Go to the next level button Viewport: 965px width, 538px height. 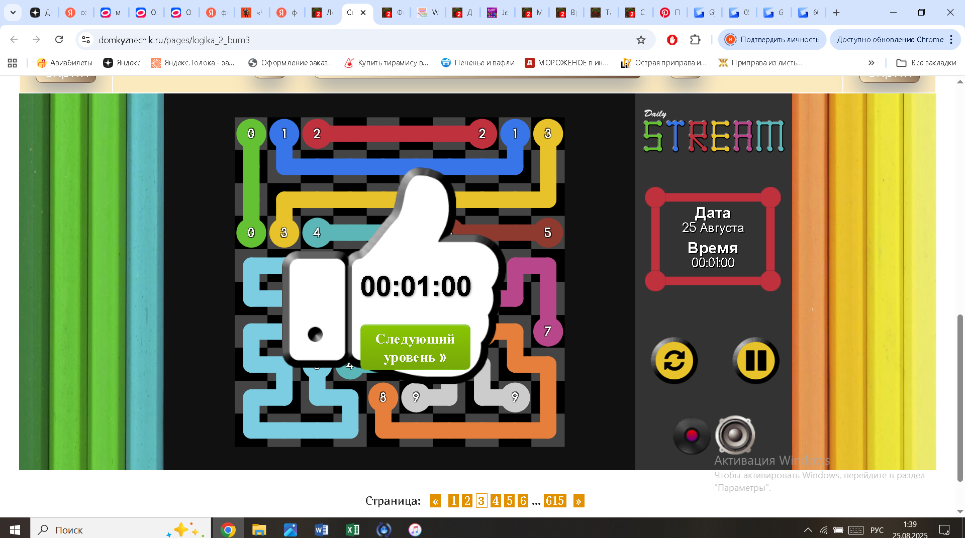415,348
